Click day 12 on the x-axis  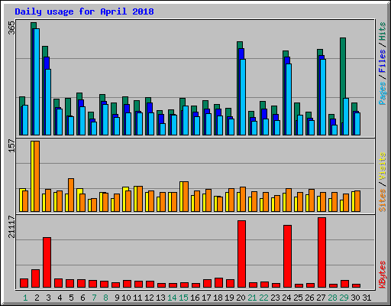[149, 298]
